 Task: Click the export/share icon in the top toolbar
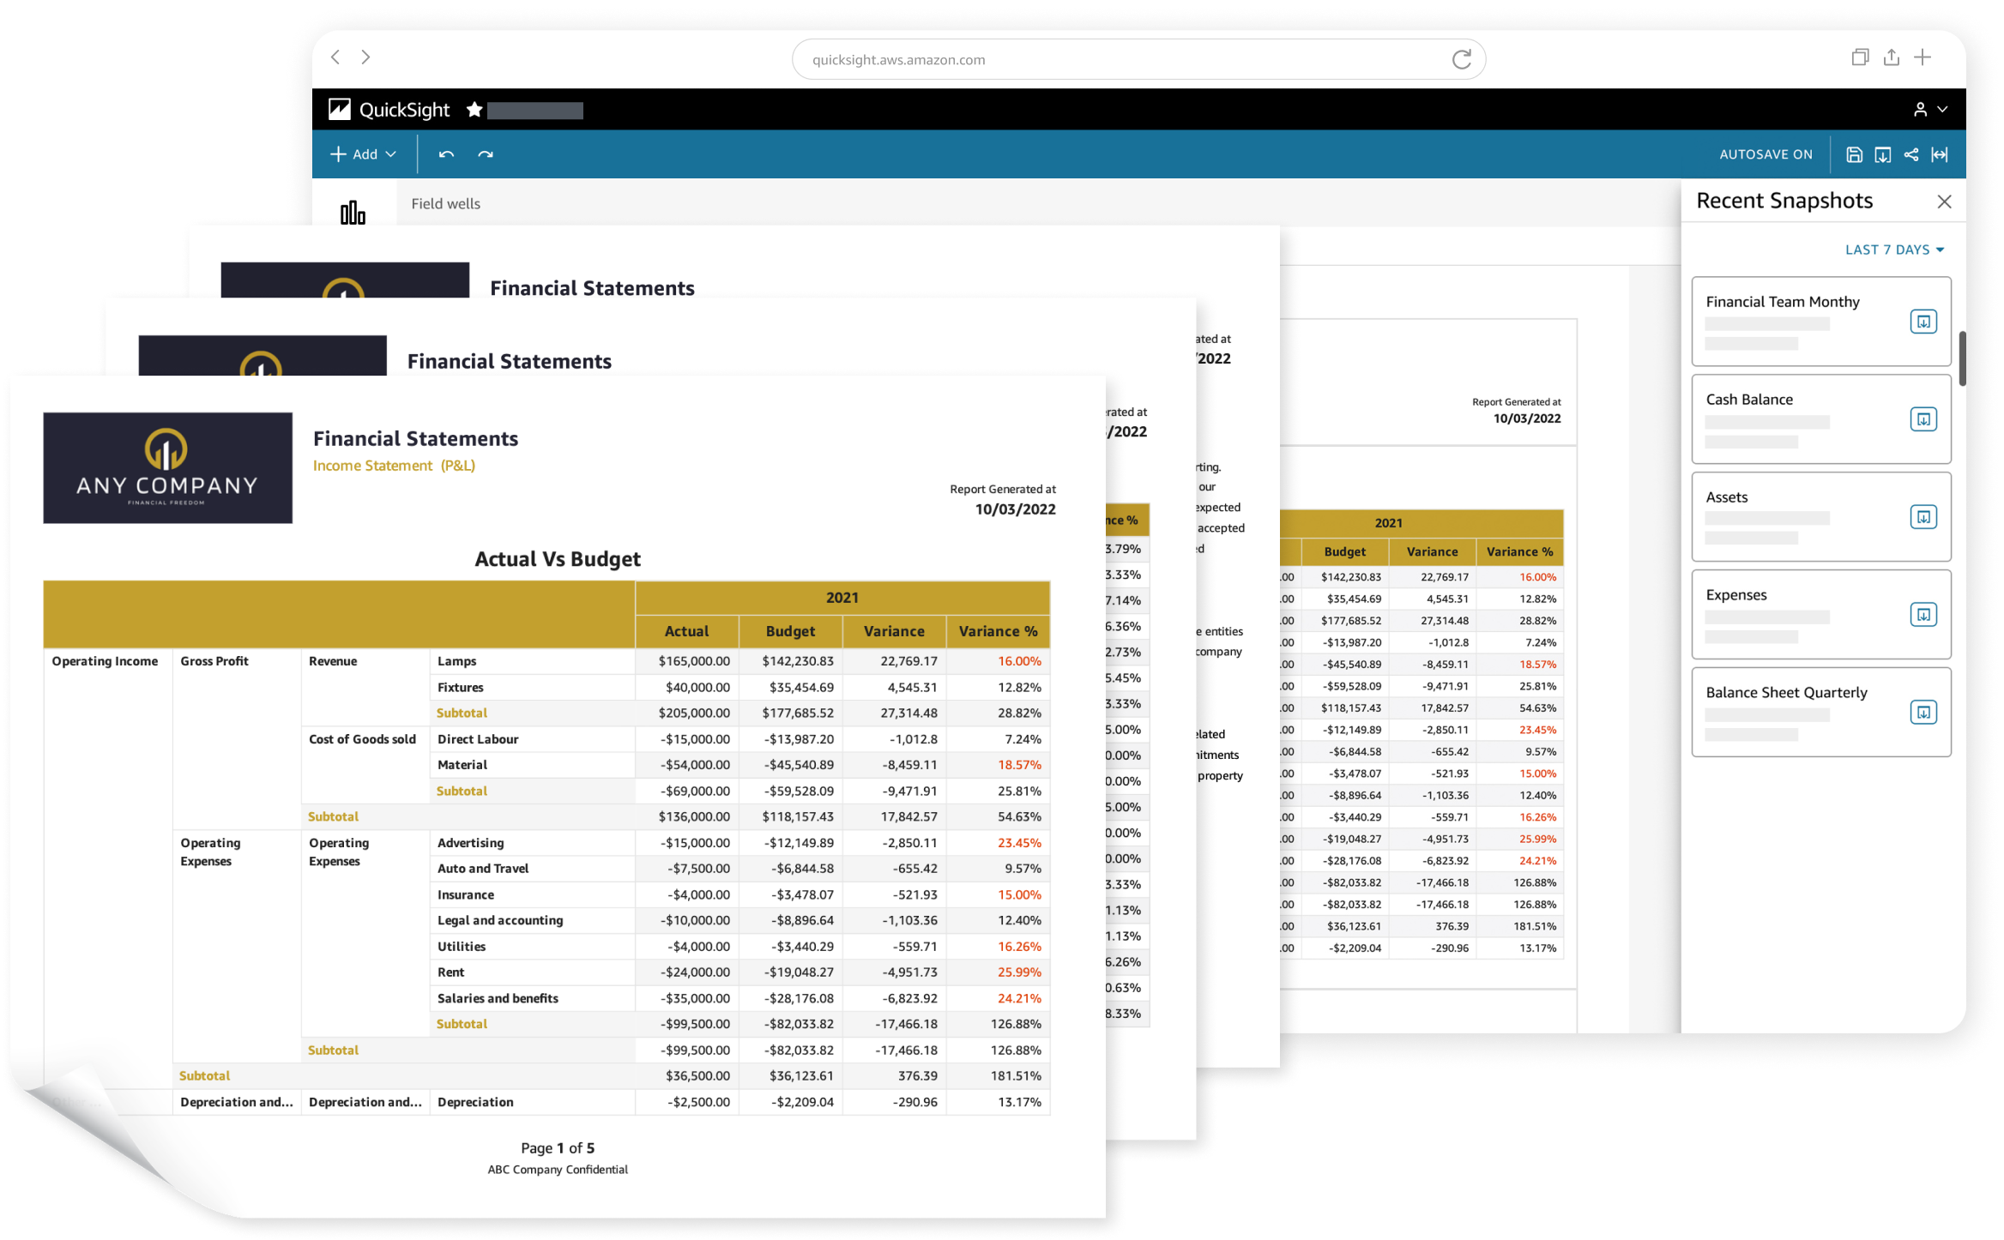click(1914, 153)
